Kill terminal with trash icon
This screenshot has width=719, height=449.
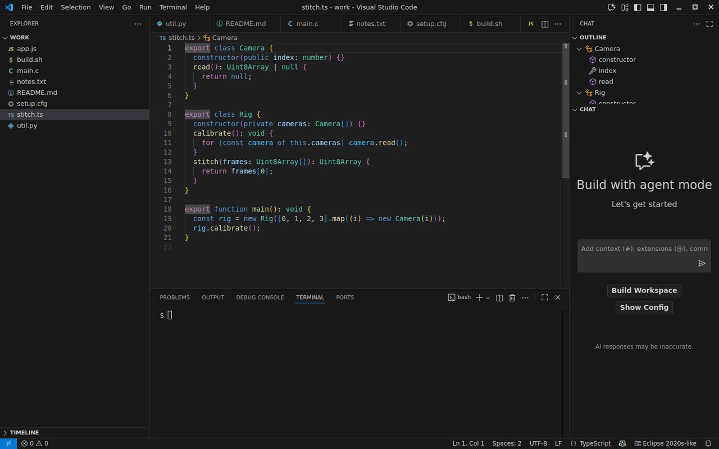coord(512,297)
